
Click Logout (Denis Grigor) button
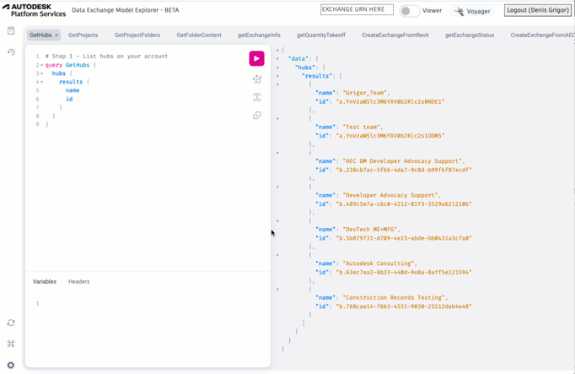pyautogui.click(x=538, y=10)
